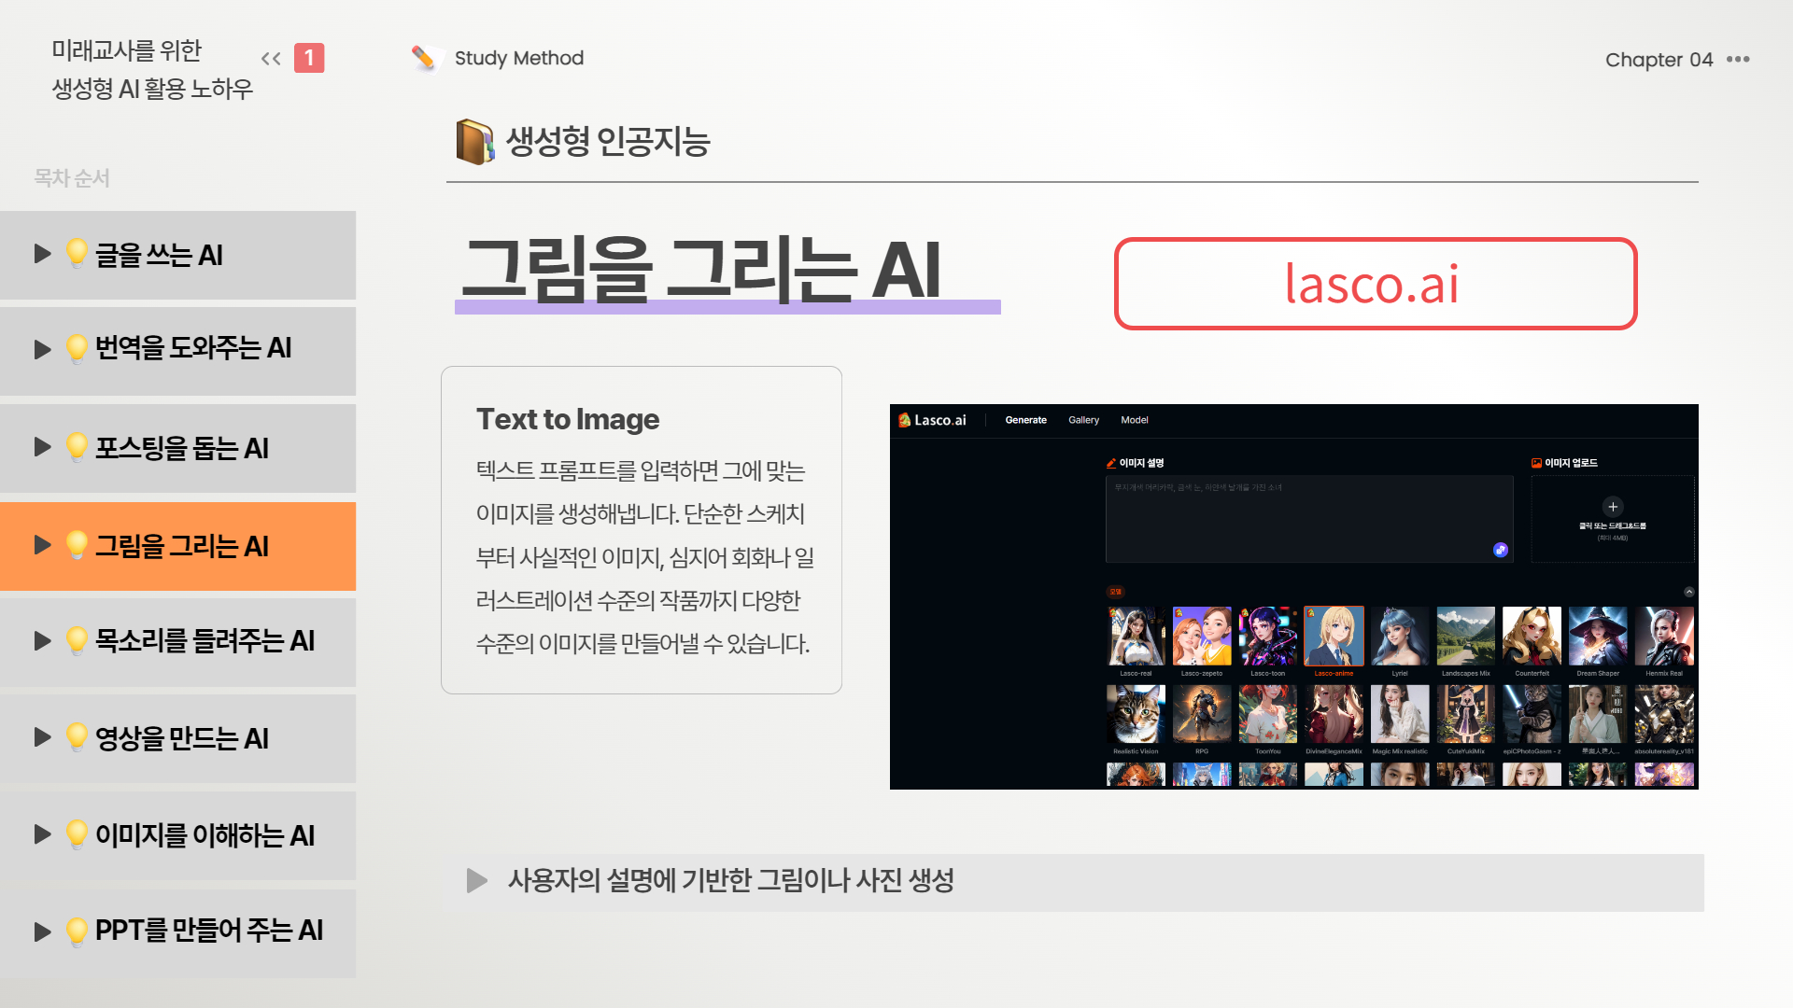Select the Lasco-toon model thumbnail
Viewport: 1793px width, 1008px height.
coord(1267,636)
